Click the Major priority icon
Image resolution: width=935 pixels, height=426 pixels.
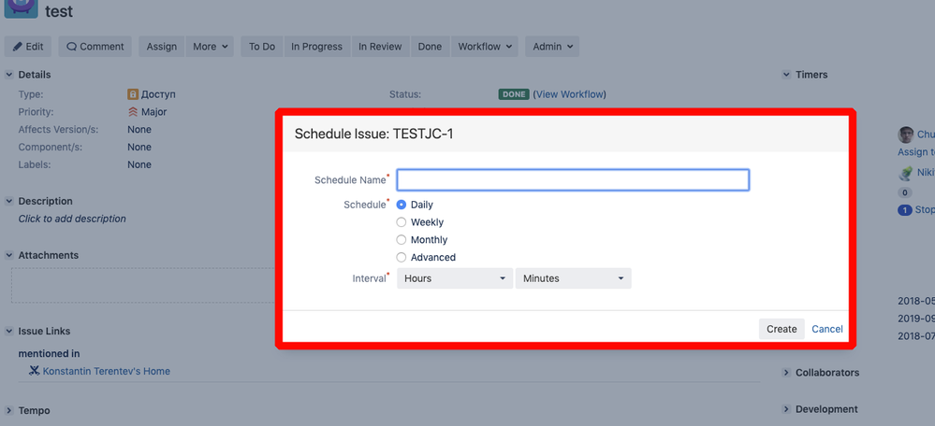click(133, 112)
